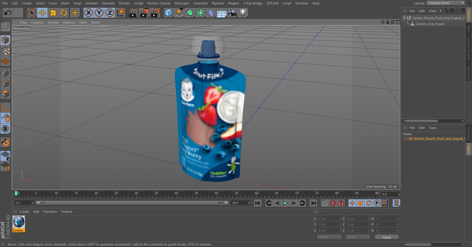Viewport: 472px width, 247px height.
Task: Open the V-Ray Bridge menu
Action: point(253,3)
